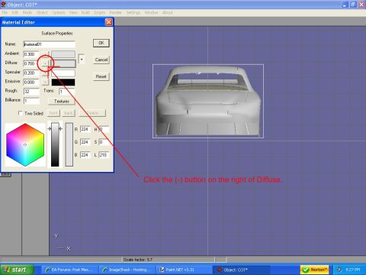This screenshot has height=275, width=366.
Task: Click the texture button beside the Emissive value
Action: [x=45, y=82]
